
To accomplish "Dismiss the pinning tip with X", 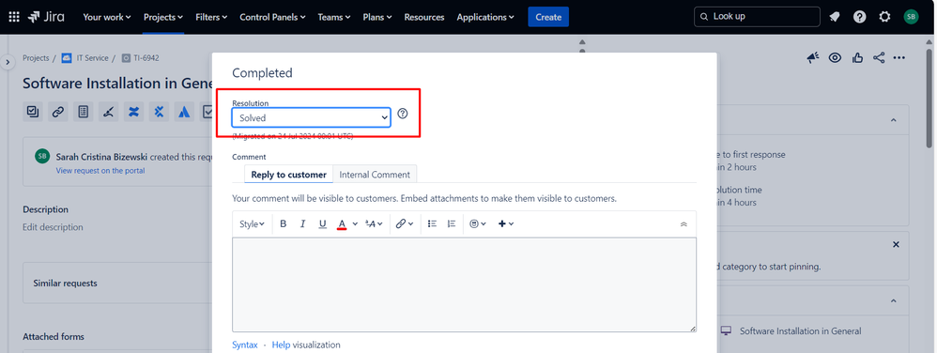I will click(x=896, y=245).
